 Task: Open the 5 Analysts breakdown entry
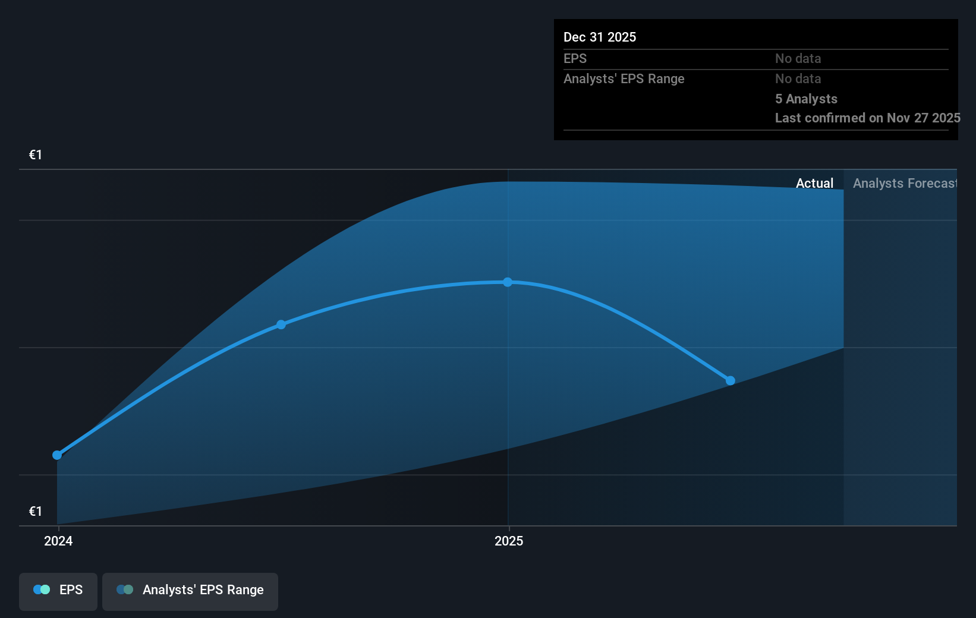pos(806,99)
